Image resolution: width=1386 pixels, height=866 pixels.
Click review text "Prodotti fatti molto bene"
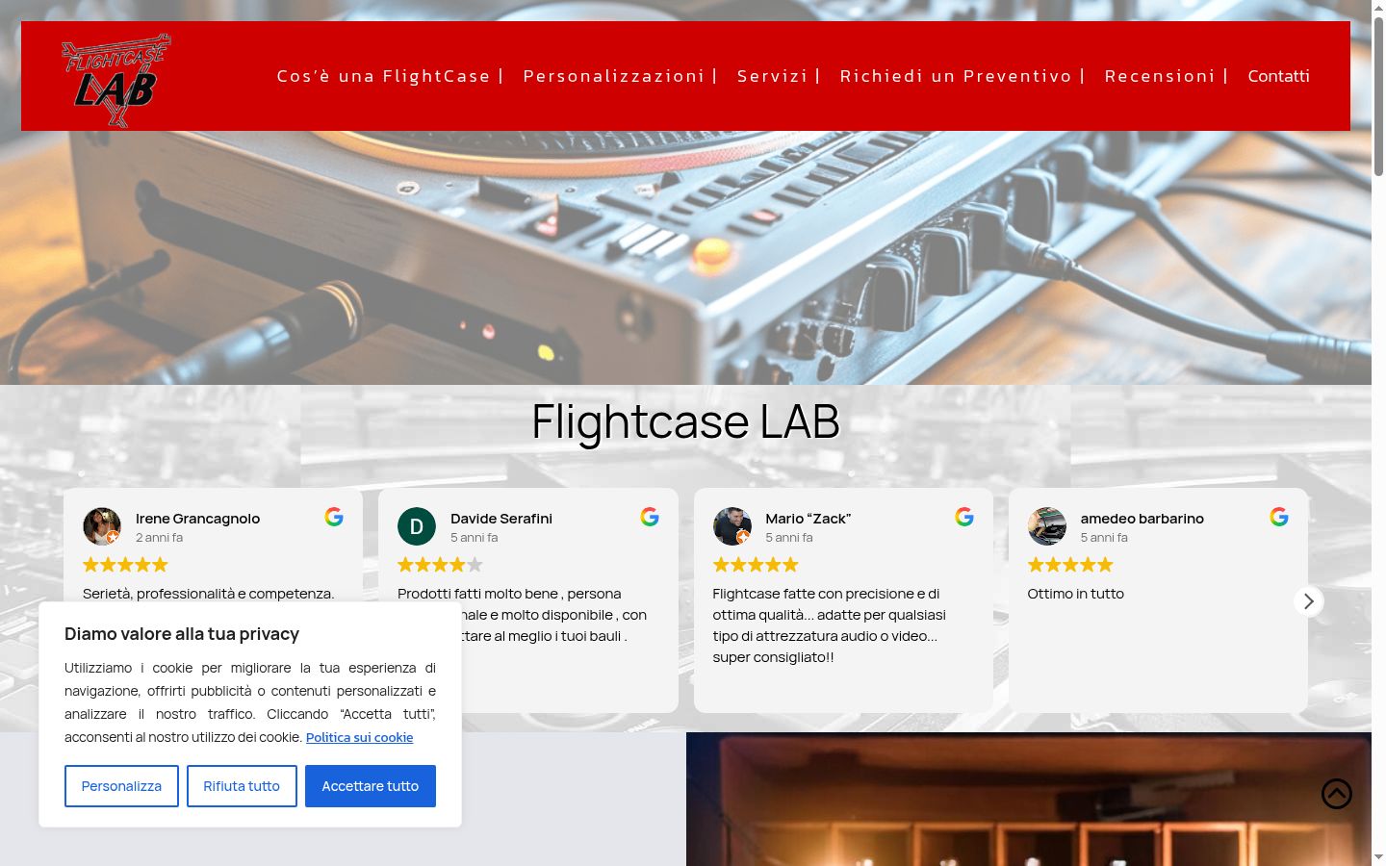pyautogui.click(x=477, y=594)
